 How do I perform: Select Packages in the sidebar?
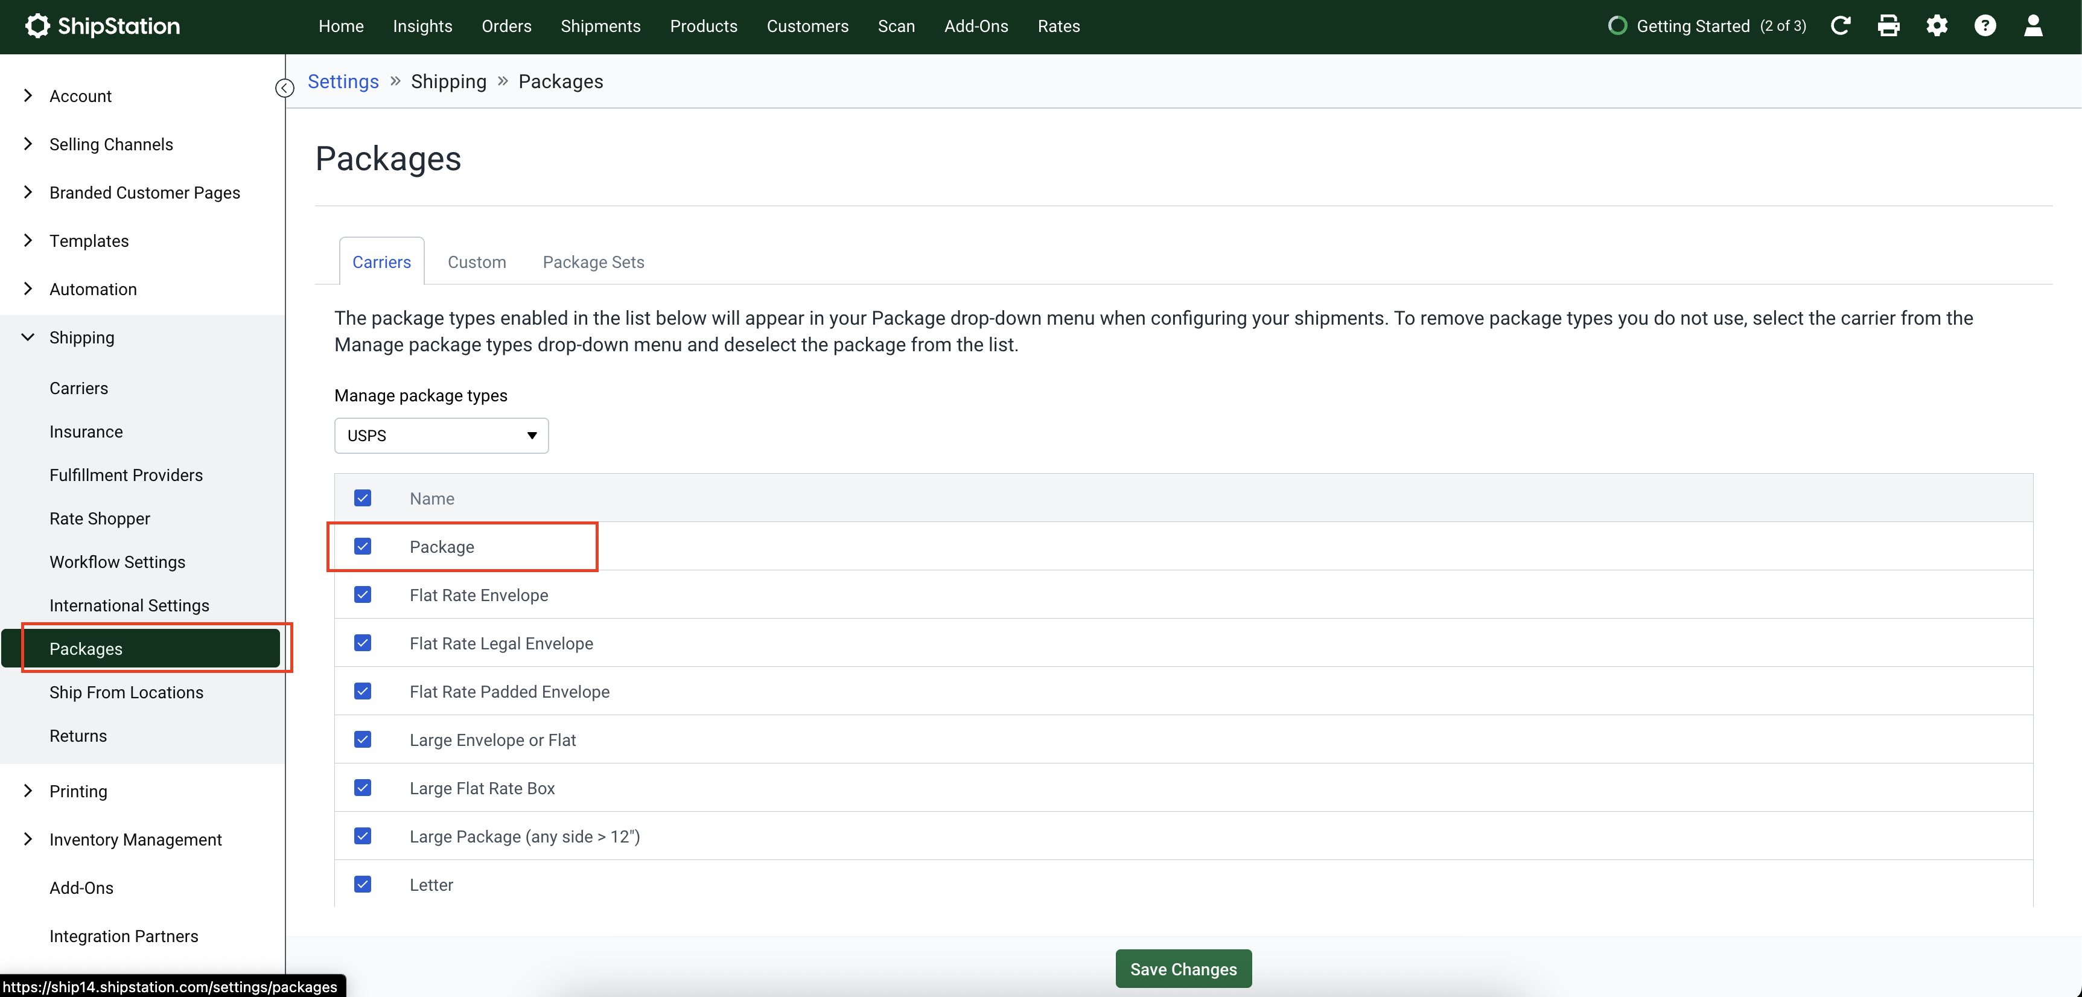pyautogui.click(x=141, y=649)
